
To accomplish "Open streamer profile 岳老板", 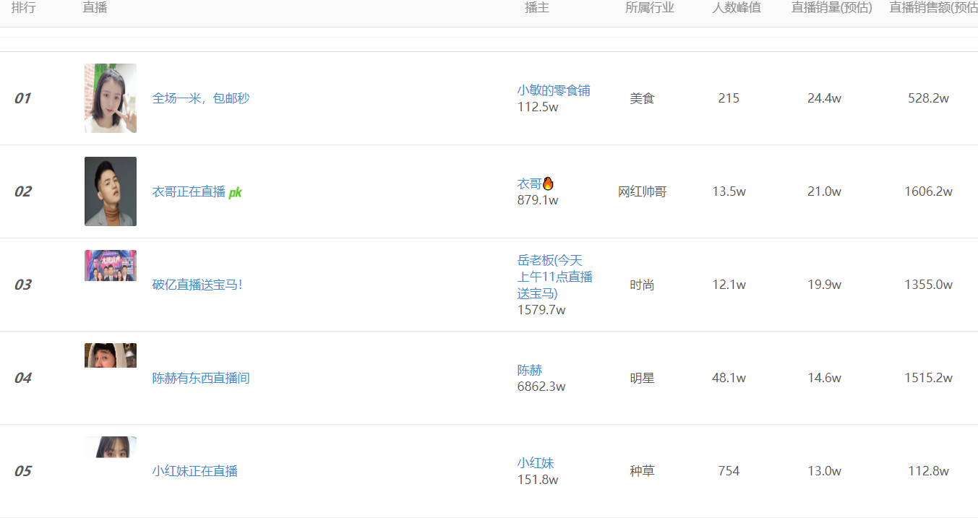I will pyautogui.click(x=554, y=277).
